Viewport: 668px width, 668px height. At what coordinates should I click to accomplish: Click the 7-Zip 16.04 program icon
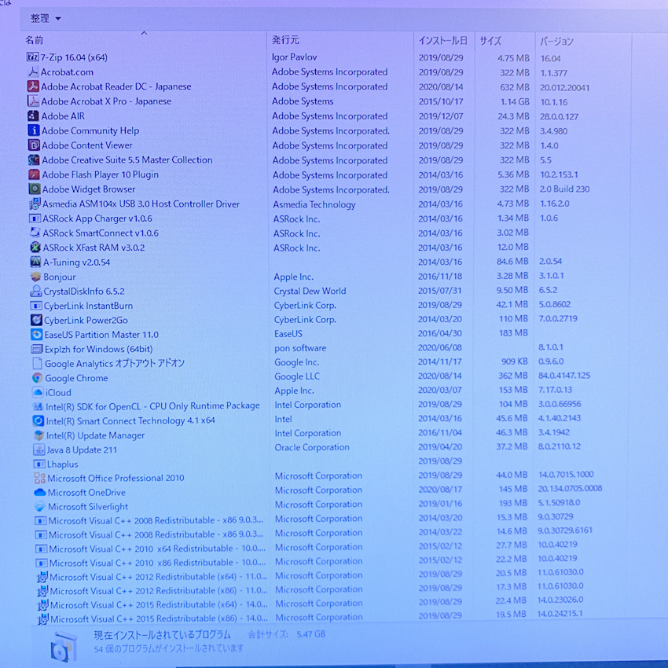click(x=33, y=57)
